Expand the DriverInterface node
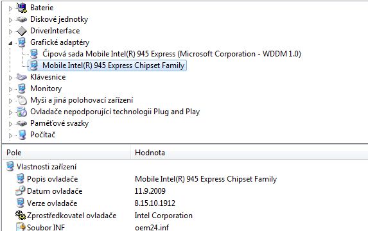 tap(10, 31)
